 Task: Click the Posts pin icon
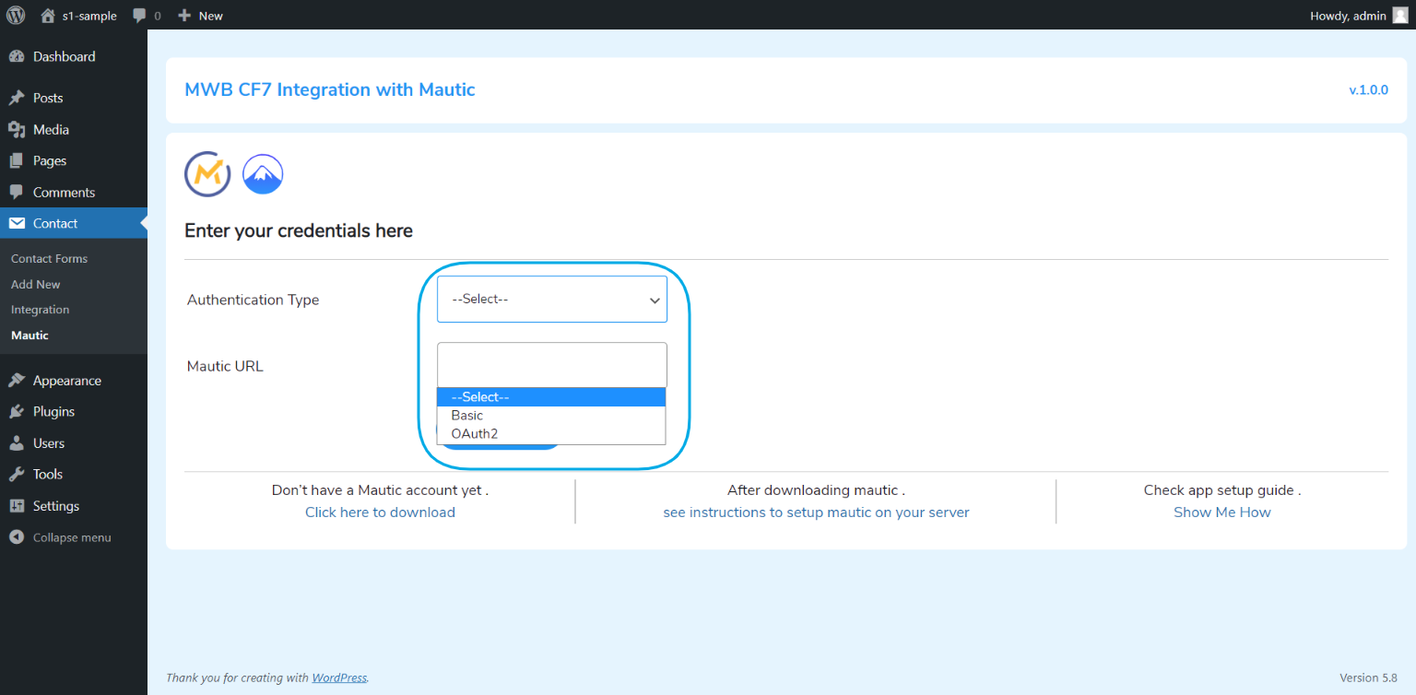17,98
